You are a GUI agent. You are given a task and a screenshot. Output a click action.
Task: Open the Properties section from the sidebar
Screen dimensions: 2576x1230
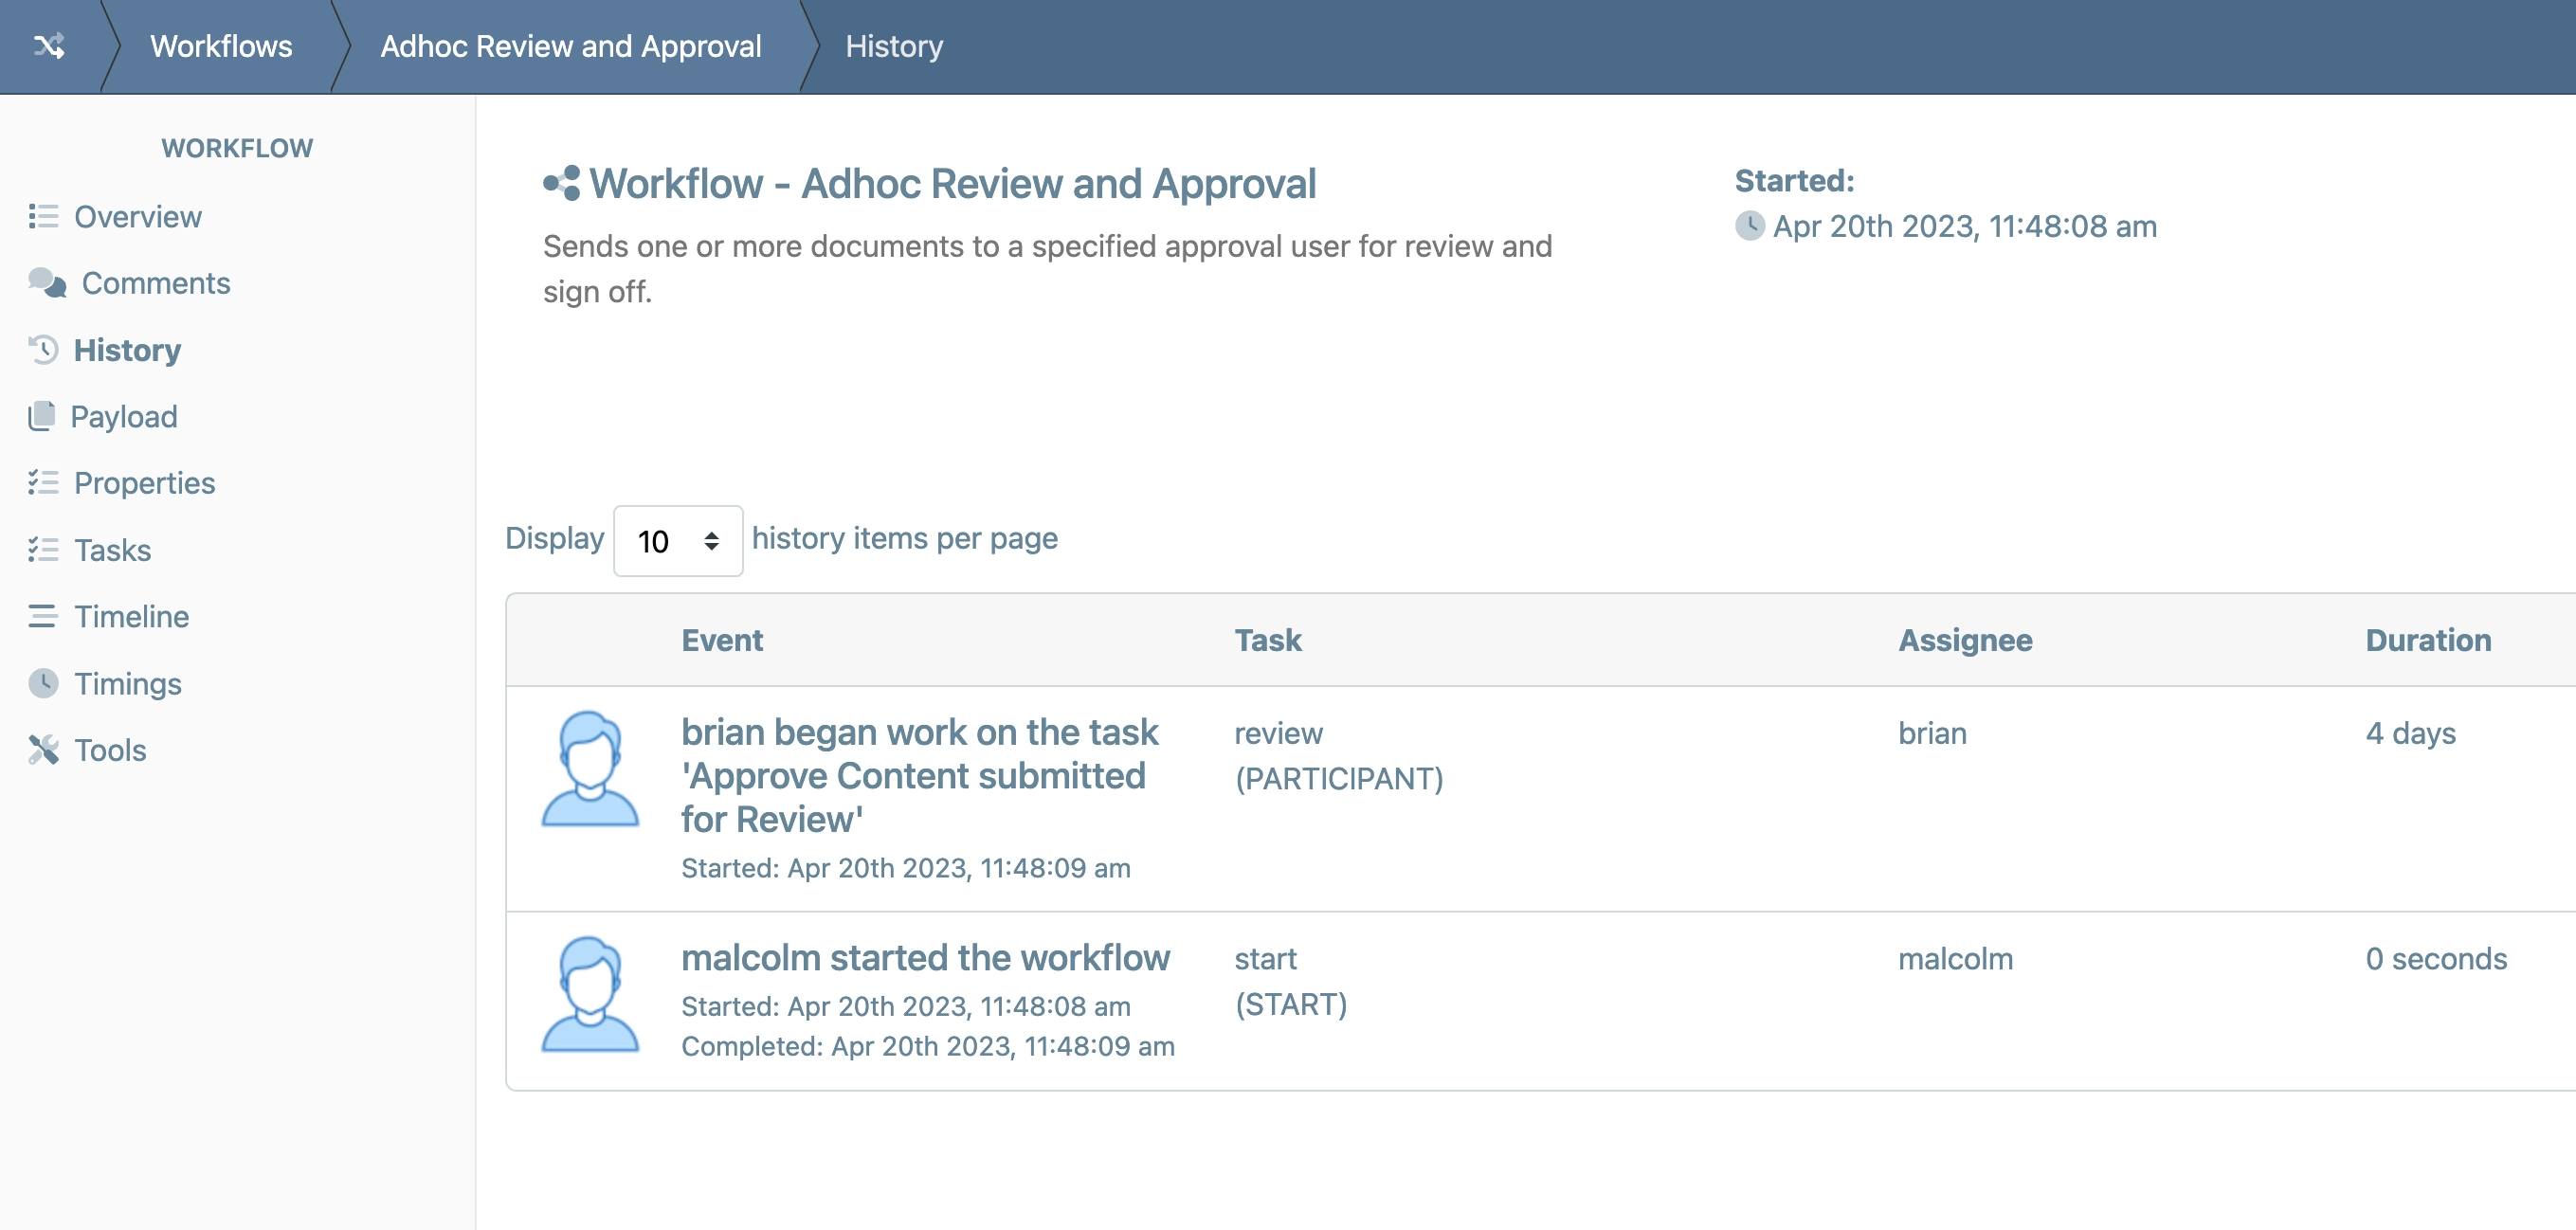coord(144,483)
